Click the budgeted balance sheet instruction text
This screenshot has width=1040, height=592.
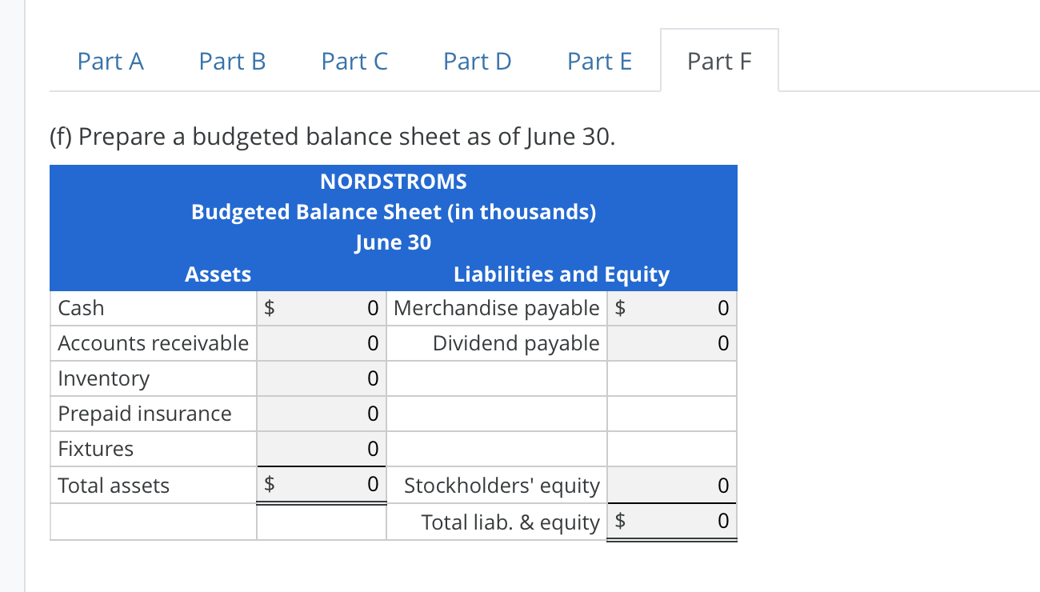coord(334,138)
